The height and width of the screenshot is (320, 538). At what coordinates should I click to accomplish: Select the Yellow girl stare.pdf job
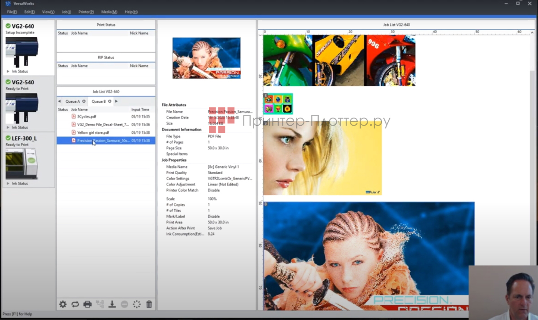pos(93,133)
